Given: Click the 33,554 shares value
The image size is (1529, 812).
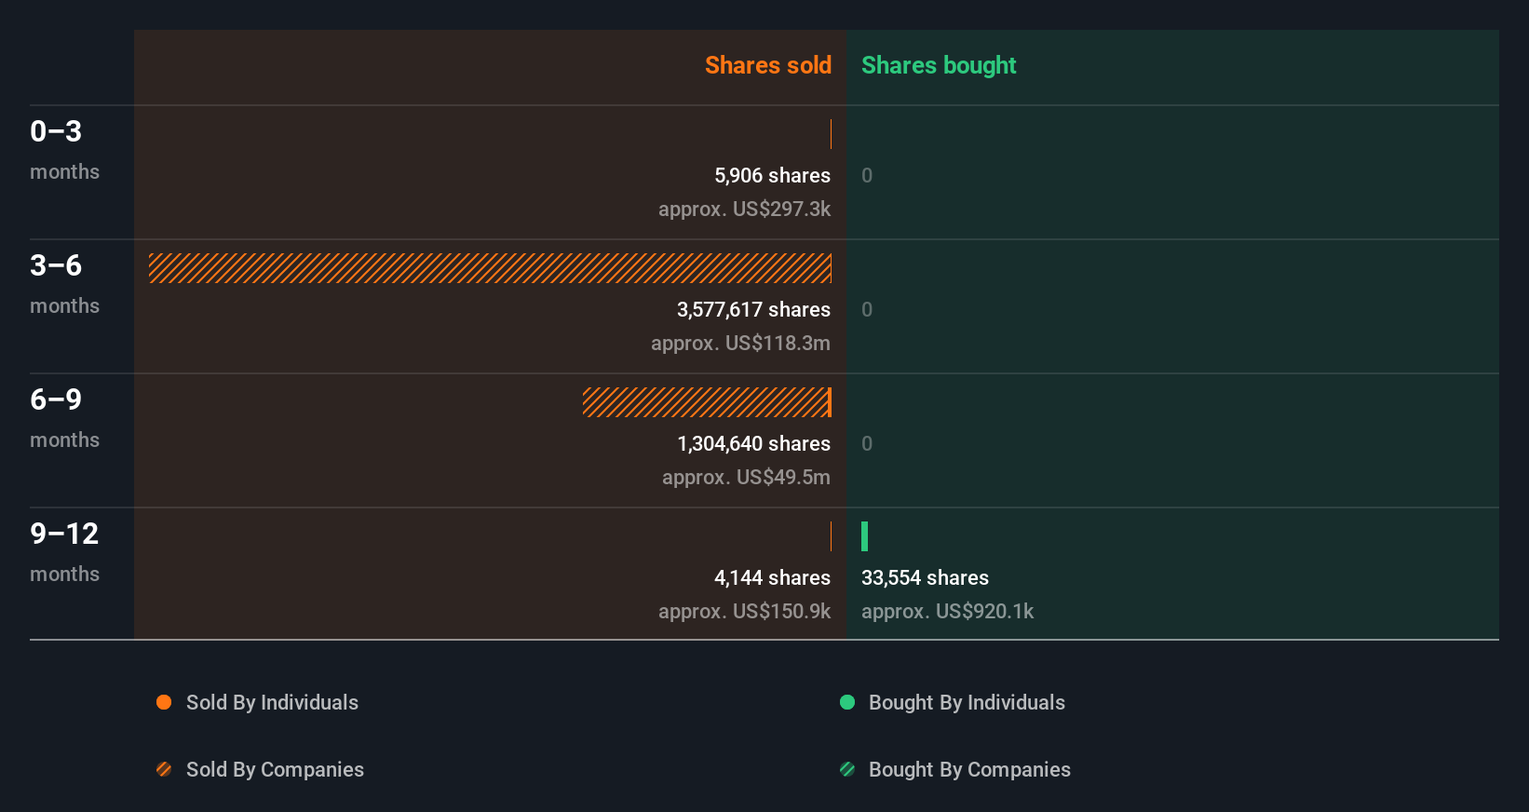Looking at the screenshot, I should (925, 577).
